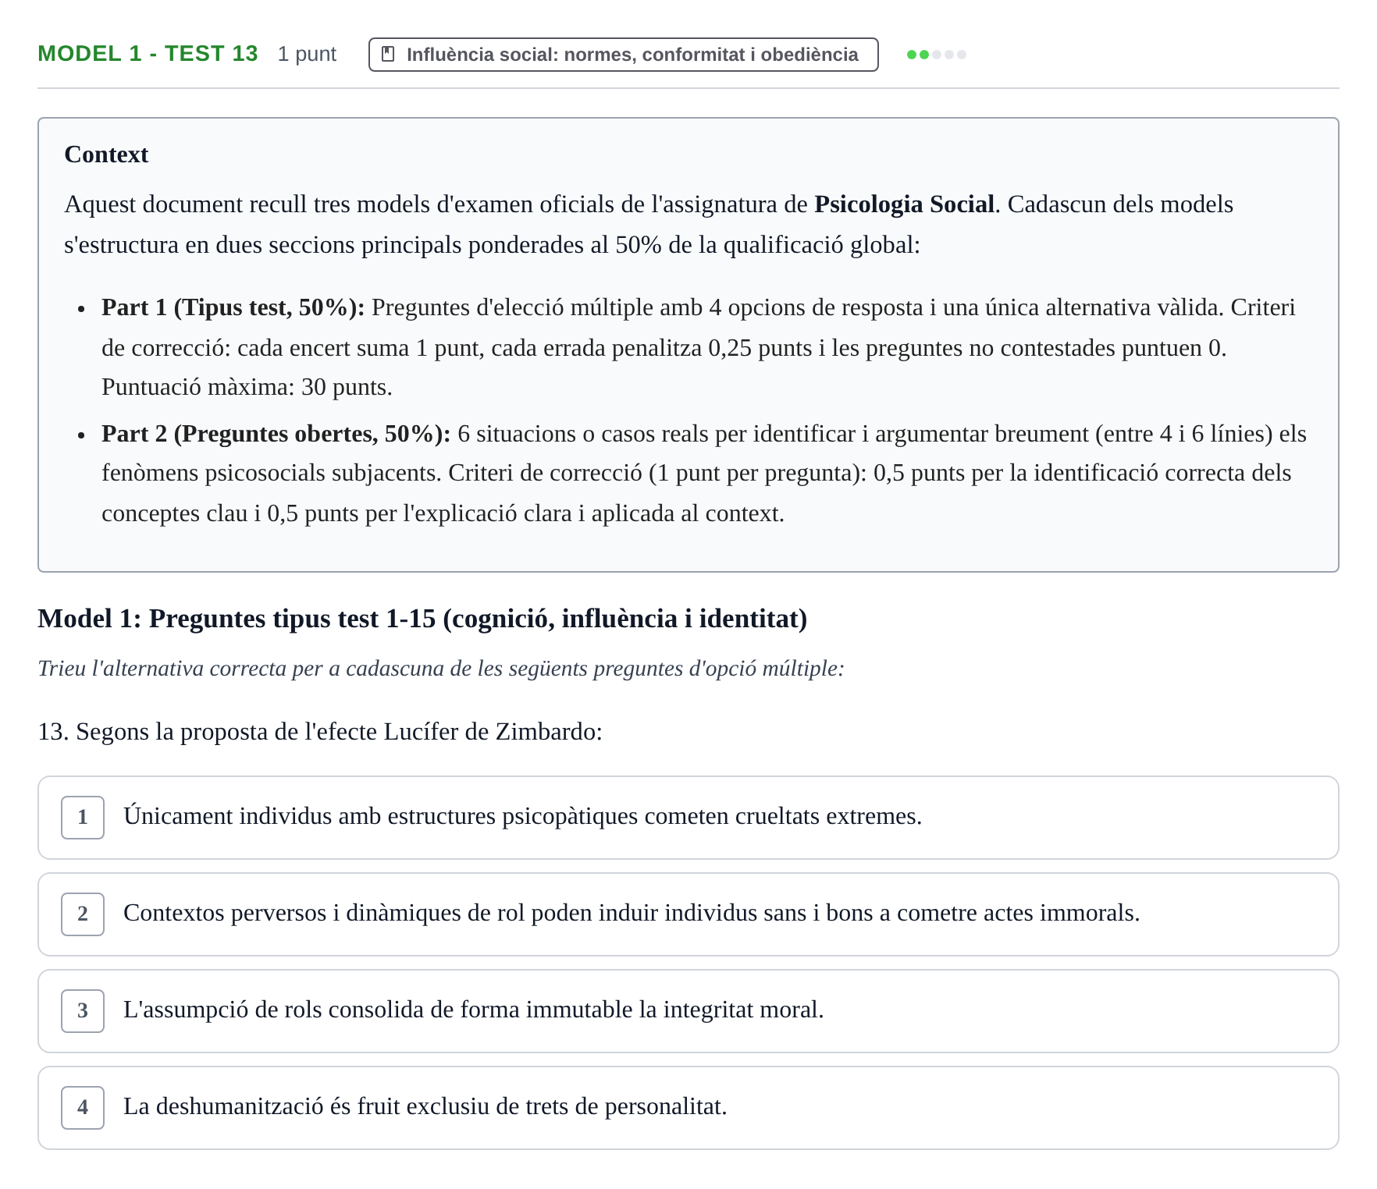Click the "Context" box heading

click(x=106, y=154)
